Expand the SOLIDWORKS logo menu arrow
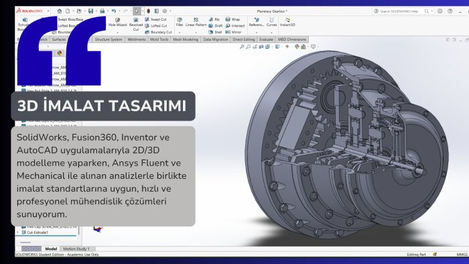Image resolution: width=469 pixels, height=264 pixels. (48, 11)
